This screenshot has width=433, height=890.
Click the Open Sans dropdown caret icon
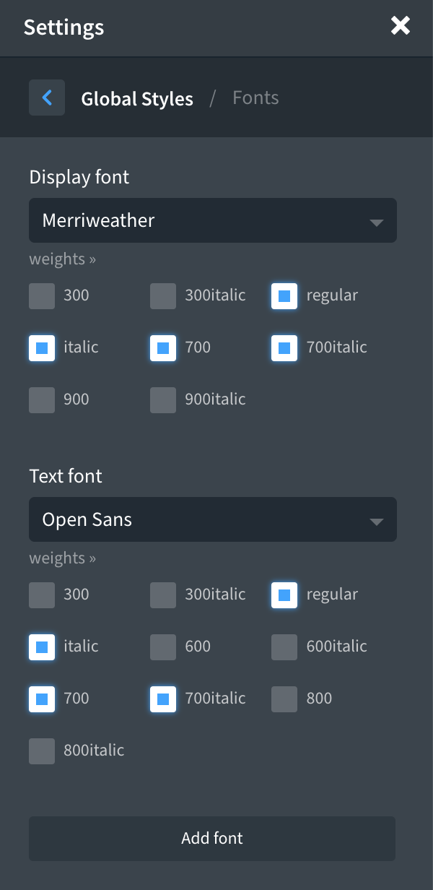coord(377,519)
